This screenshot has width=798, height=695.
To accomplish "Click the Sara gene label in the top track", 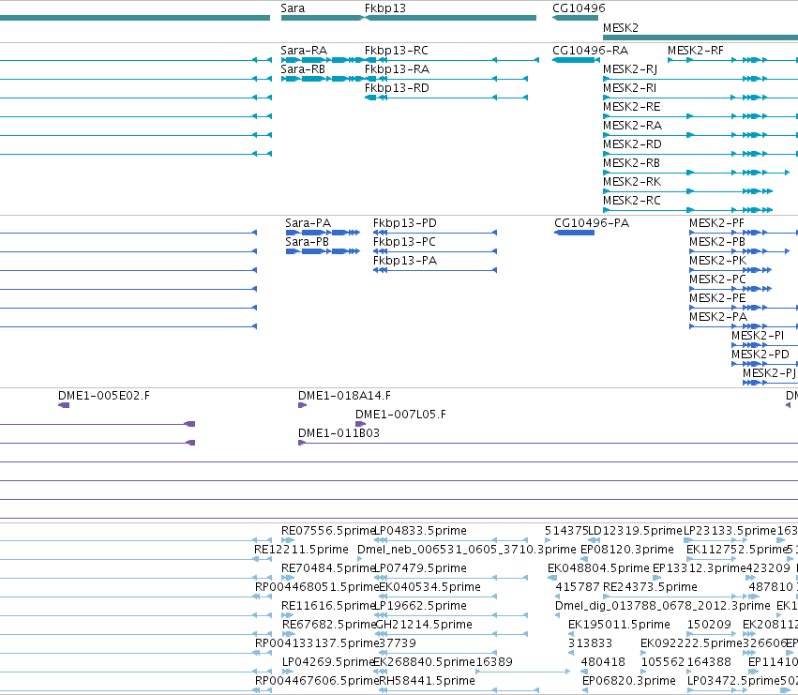I will pyautogui.click(x=293, y=8).
